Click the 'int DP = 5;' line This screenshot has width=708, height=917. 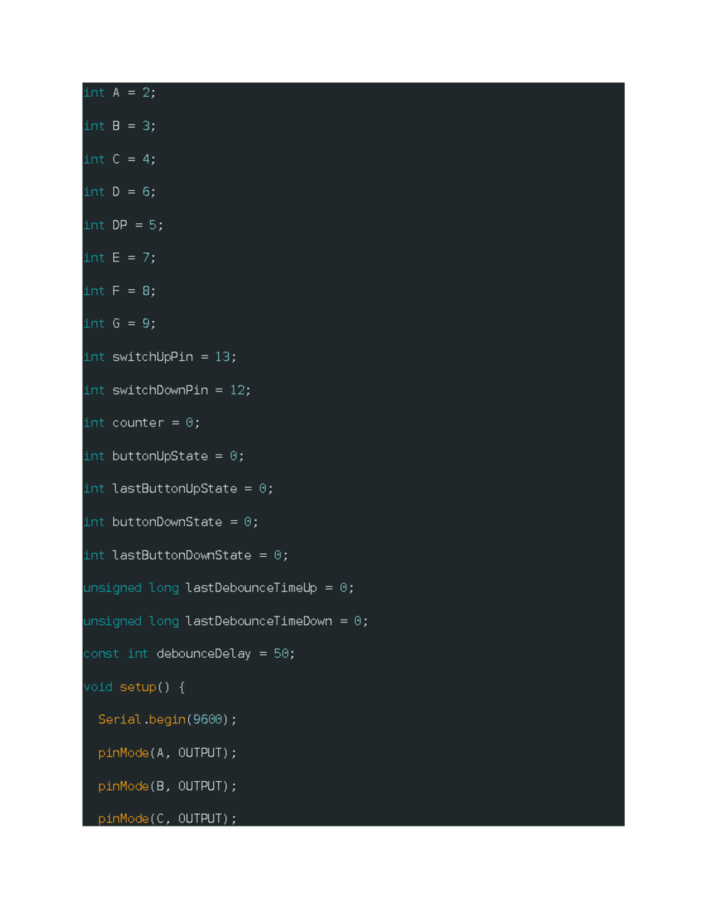[x=123, y=225]
